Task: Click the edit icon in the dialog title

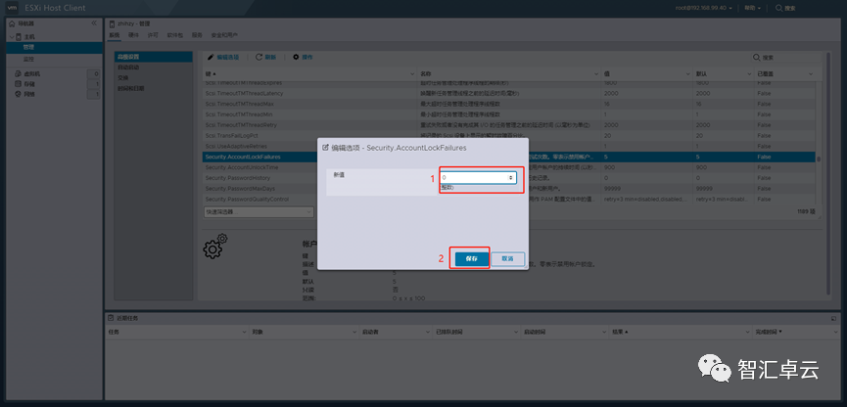Action: [x=325, y=147]
